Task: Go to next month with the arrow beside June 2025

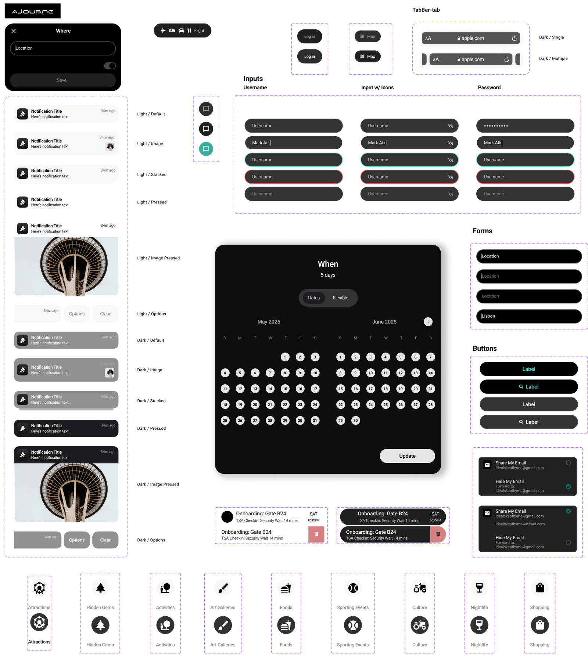Action: 428,322
